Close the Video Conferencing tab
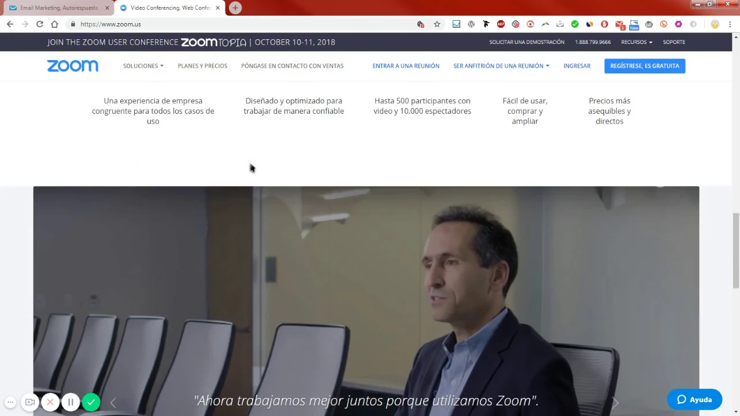This screenshot has width=740, height=416. [217, 8]
